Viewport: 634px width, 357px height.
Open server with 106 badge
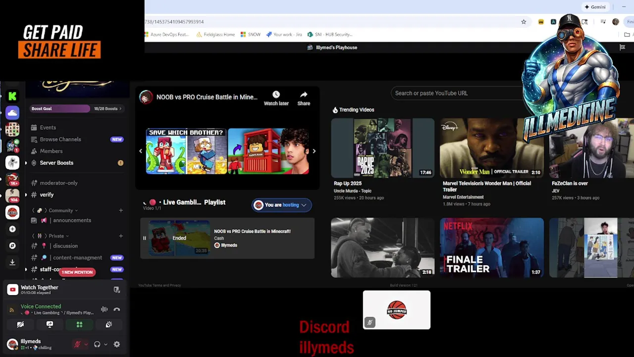(12, 195)
